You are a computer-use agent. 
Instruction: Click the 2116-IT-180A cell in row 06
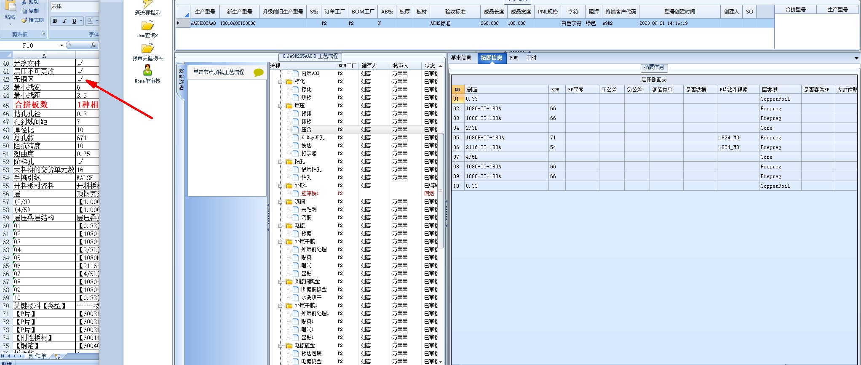click(506, 147)
